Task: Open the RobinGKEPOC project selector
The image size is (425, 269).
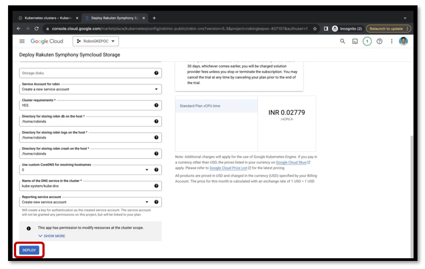Action: (x=96, y=41)
